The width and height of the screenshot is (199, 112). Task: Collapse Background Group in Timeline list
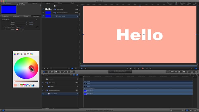coord(45,90)
